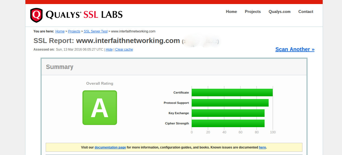Screen dimensions: 342x155
Task: Click the Summary section heading
Action: pos(59,67)
